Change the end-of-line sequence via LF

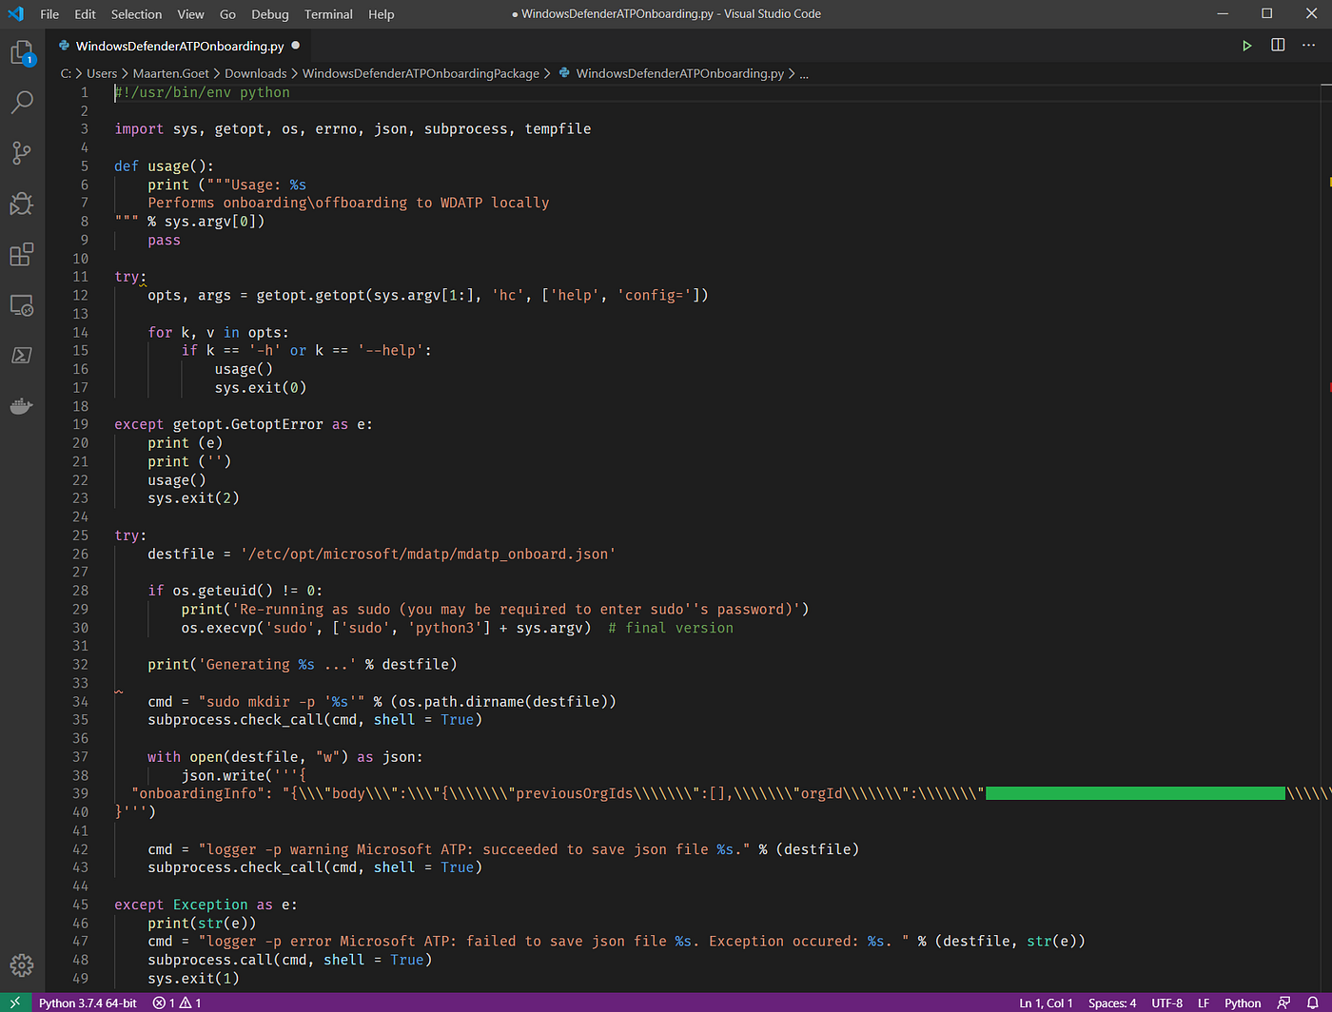1204,1002
